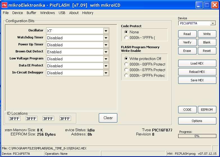Open the Device menu
This screenshot has width=220, height=157.
[x=17, y=13]
